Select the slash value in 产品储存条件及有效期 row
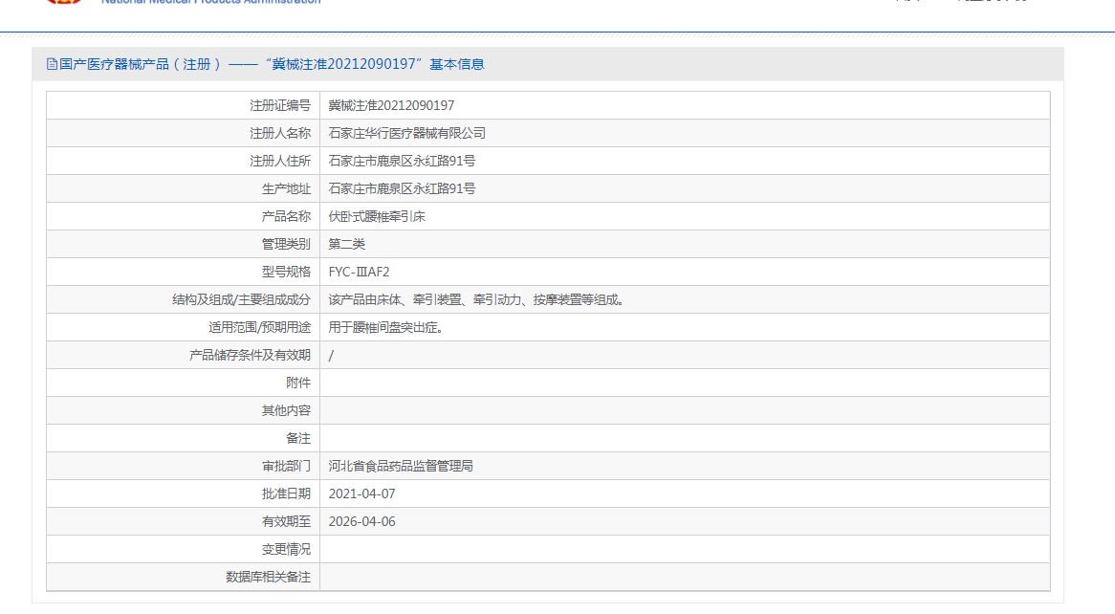This screenshot has width=1115, height=614. [331, 355]
